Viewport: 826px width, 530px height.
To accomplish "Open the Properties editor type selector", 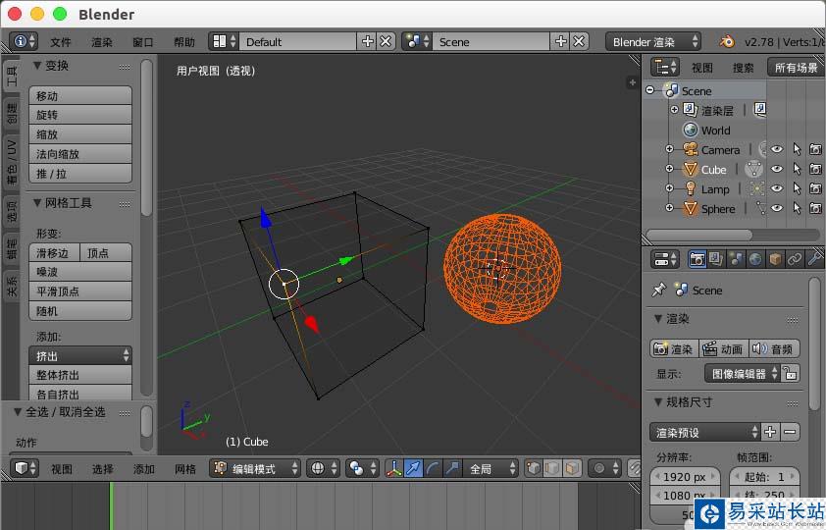I will 665,259.
